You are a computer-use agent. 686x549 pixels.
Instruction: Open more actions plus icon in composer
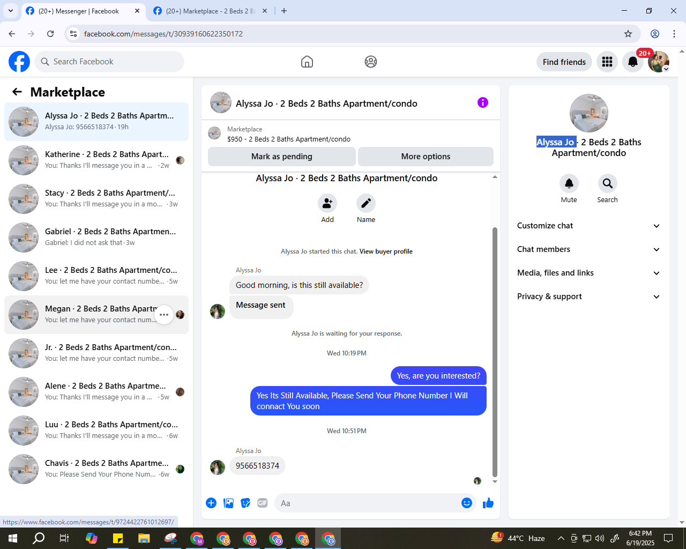point(211,503)
